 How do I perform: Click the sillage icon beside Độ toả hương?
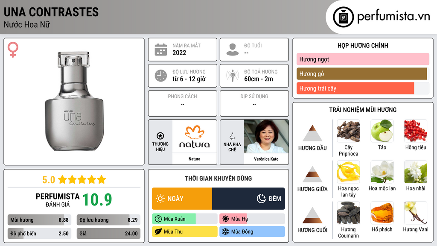(233, 76)
